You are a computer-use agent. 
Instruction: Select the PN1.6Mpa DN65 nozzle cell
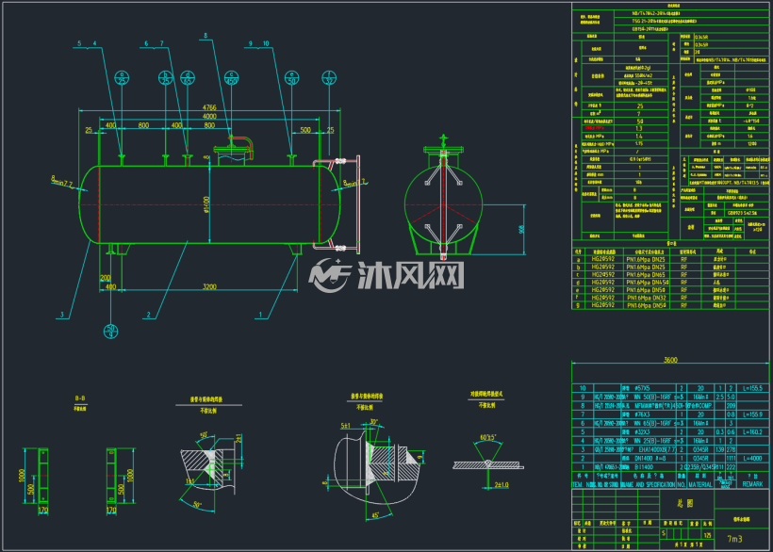[646, 275]
